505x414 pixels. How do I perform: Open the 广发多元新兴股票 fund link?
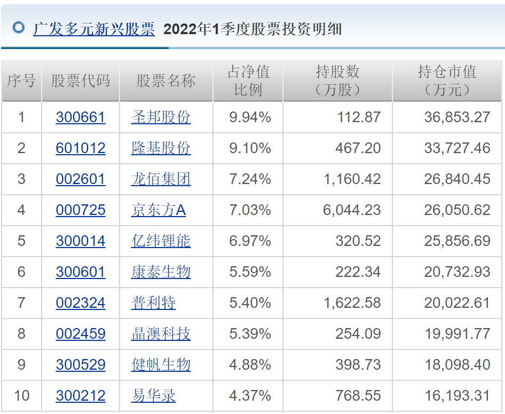pos(94,29)
